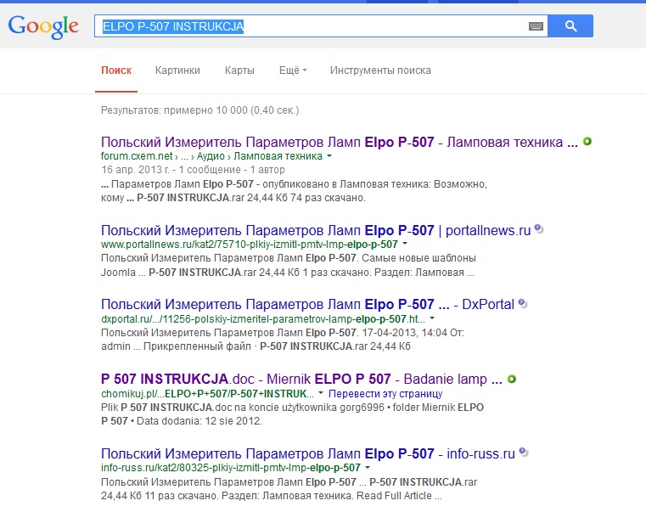
Task: Click snippet text 'Самые новые шаблоны'
Action: (418, 258)
